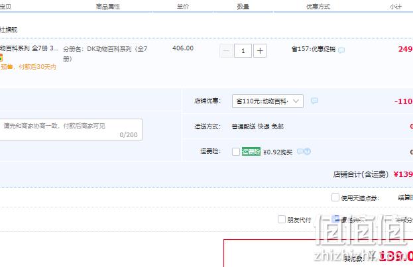
Task: Click the 单价 column header
Action: coord(183,7)
